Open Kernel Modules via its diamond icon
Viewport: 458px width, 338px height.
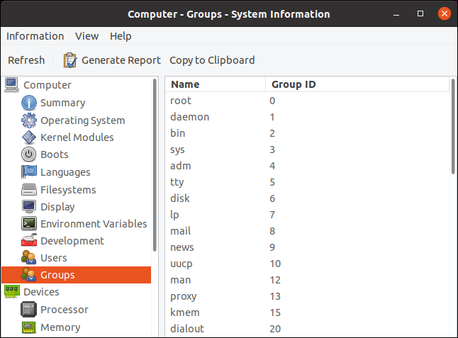click(28, 137)
